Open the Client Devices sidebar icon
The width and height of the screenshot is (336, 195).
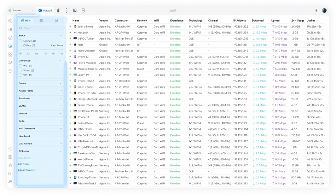point(10,46)
